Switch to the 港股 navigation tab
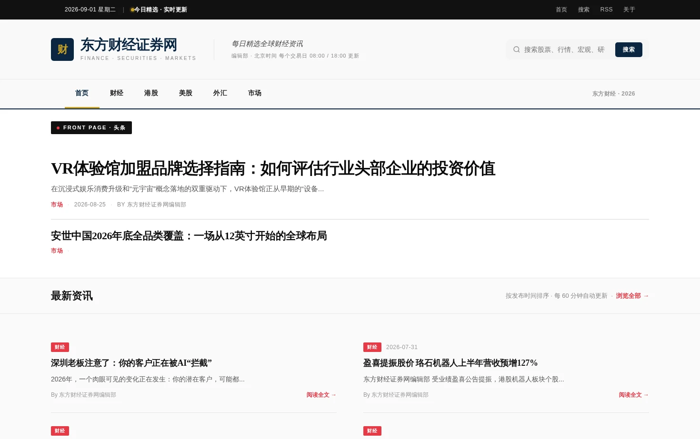 pyautogui.click(x=151, y=93)
